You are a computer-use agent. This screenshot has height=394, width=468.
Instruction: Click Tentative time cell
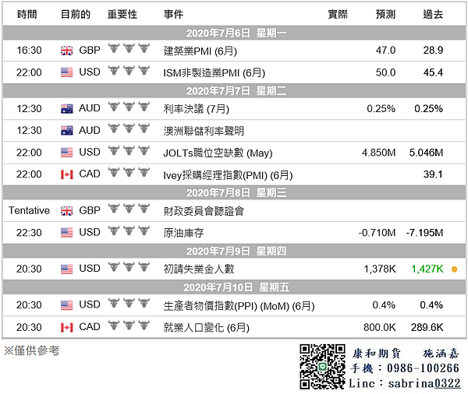[29, 210]
